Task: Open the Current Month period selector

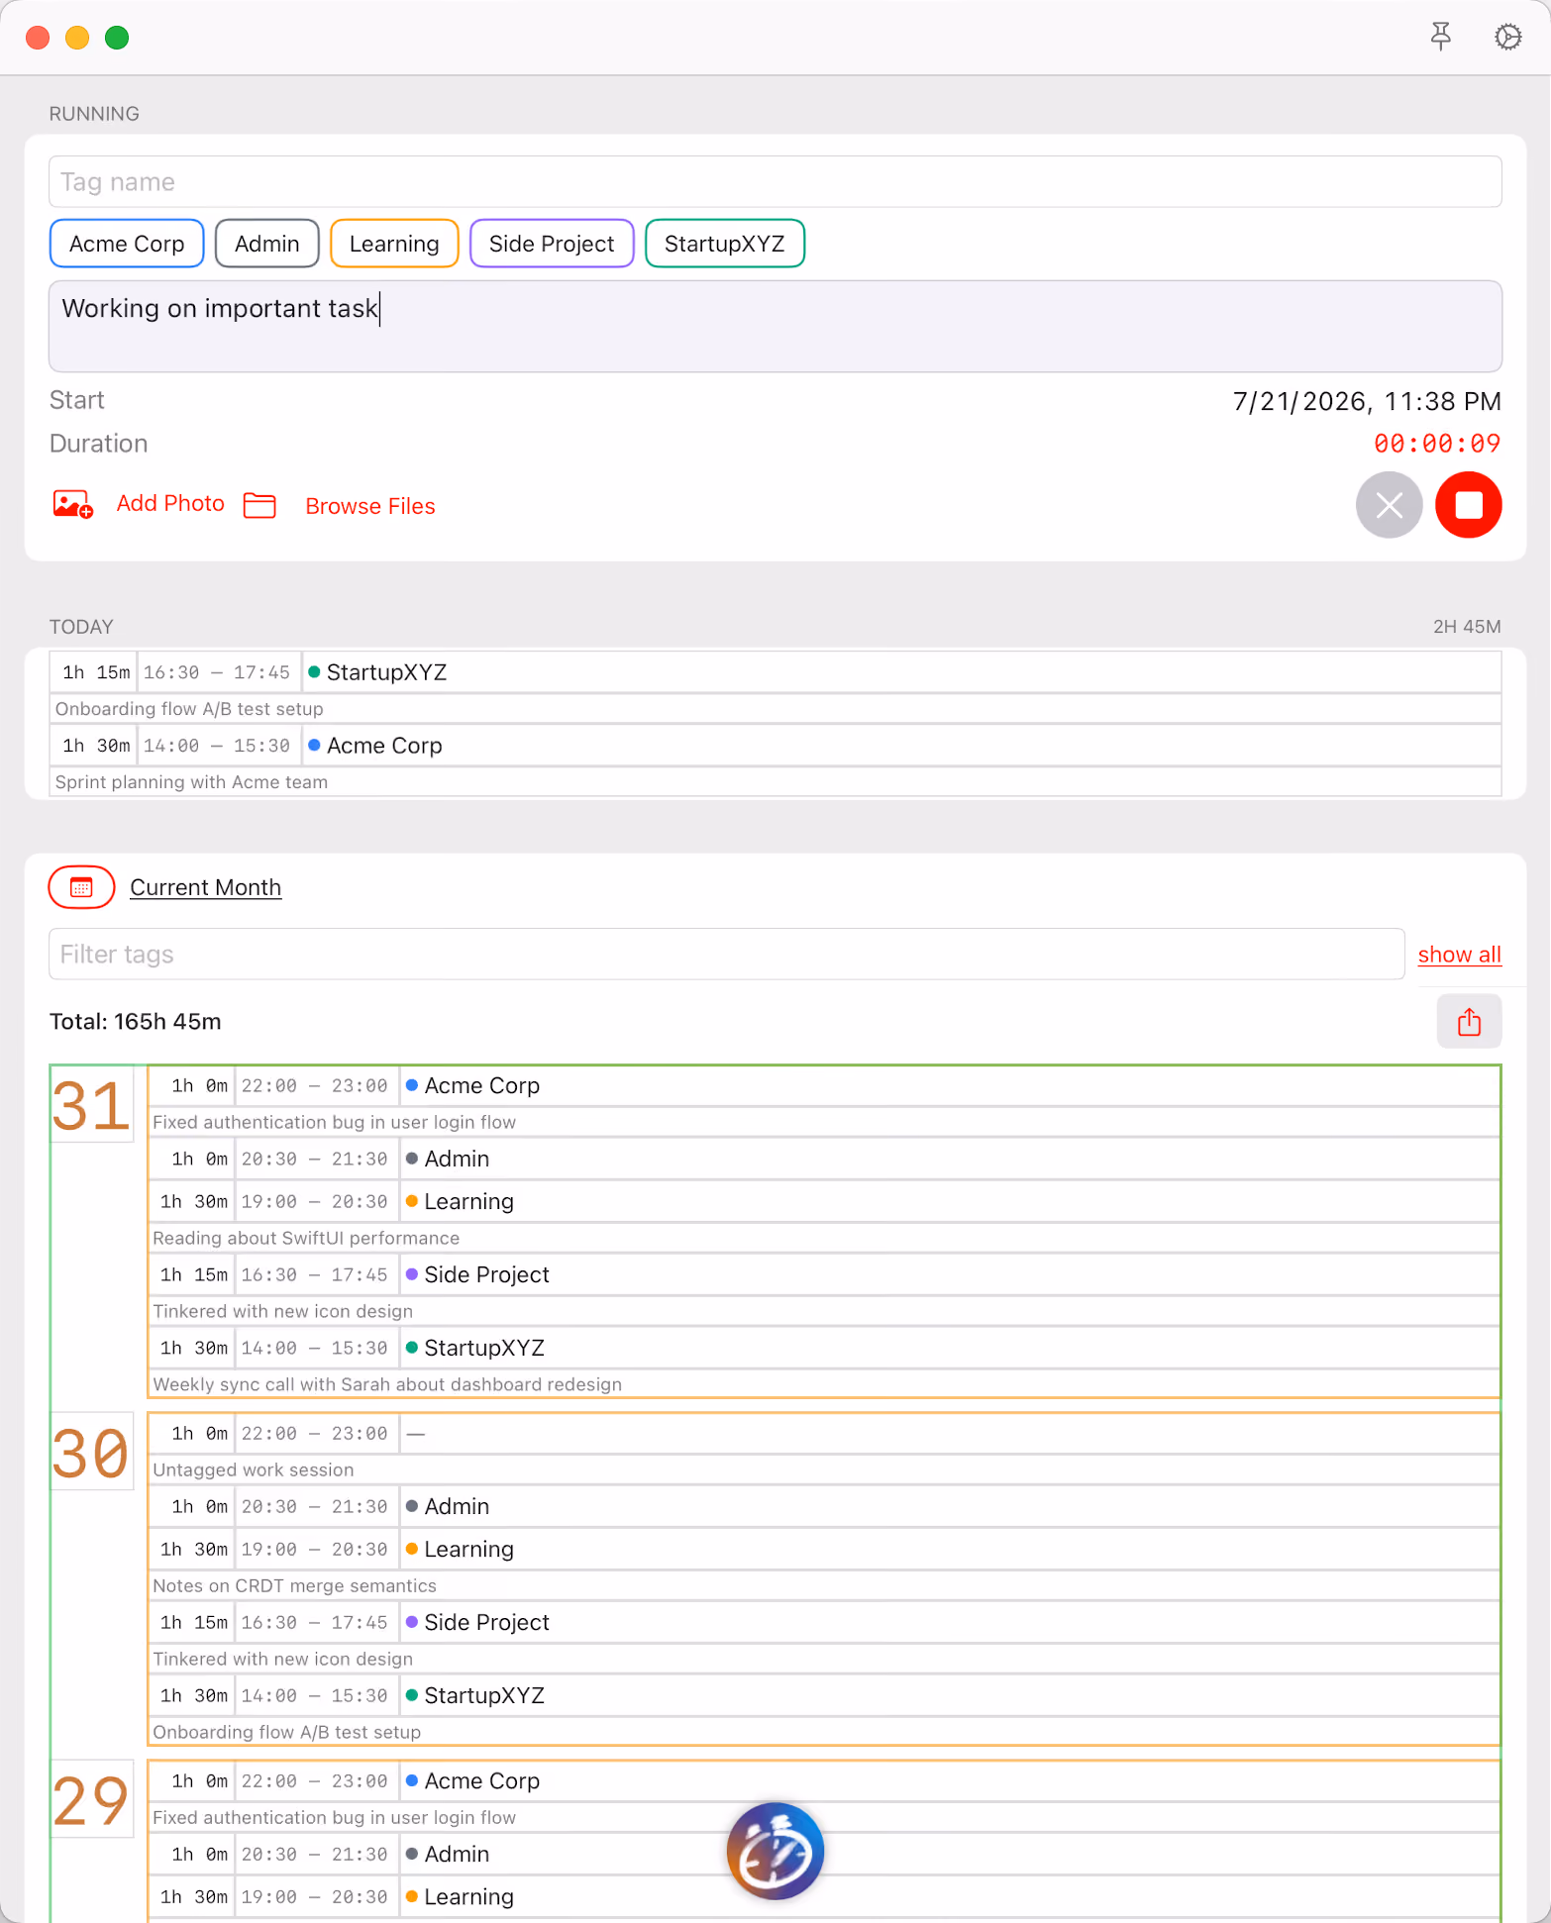Action: [x=206, y=887]
